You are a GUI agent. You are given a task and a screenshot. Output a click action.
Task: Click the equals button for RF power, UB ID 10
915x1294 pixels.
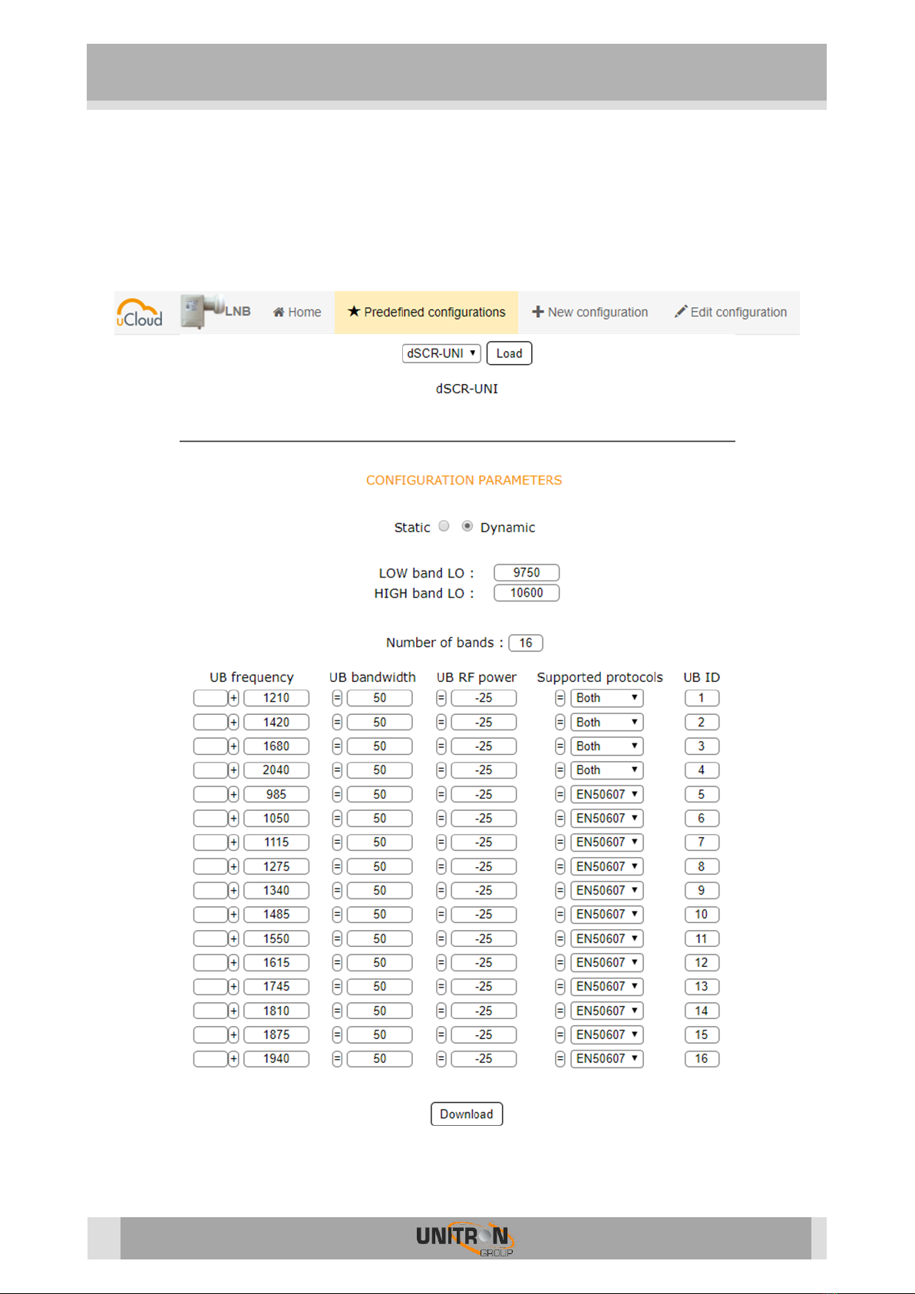441,915
